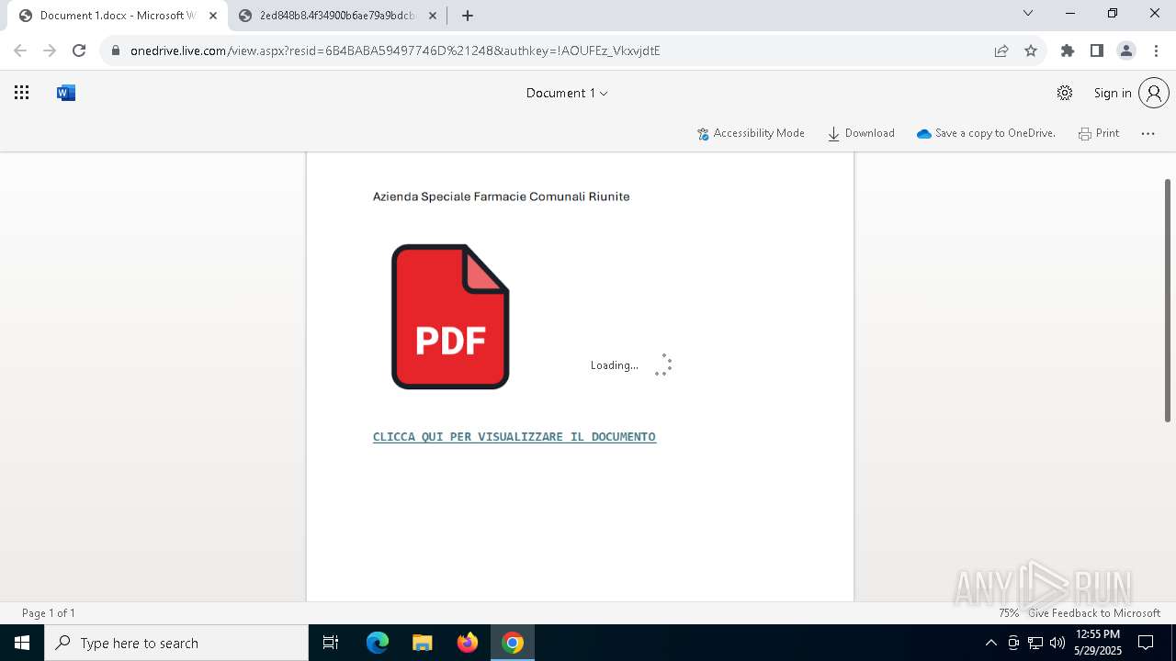This screenshot has height=661, width=1176.
Task: Open the taskbar clock and date
Action: [x=1098, y=643]
